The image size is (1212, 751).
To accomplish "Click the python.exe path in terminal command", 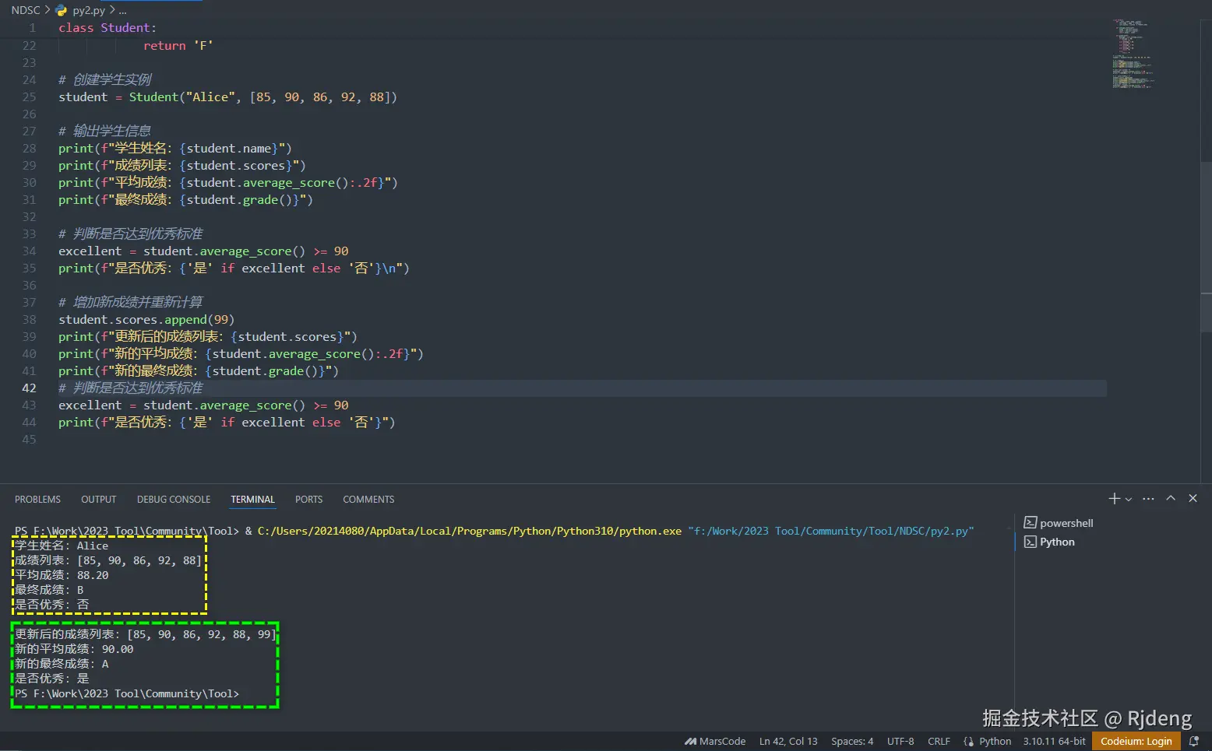I will coord(470,531).
